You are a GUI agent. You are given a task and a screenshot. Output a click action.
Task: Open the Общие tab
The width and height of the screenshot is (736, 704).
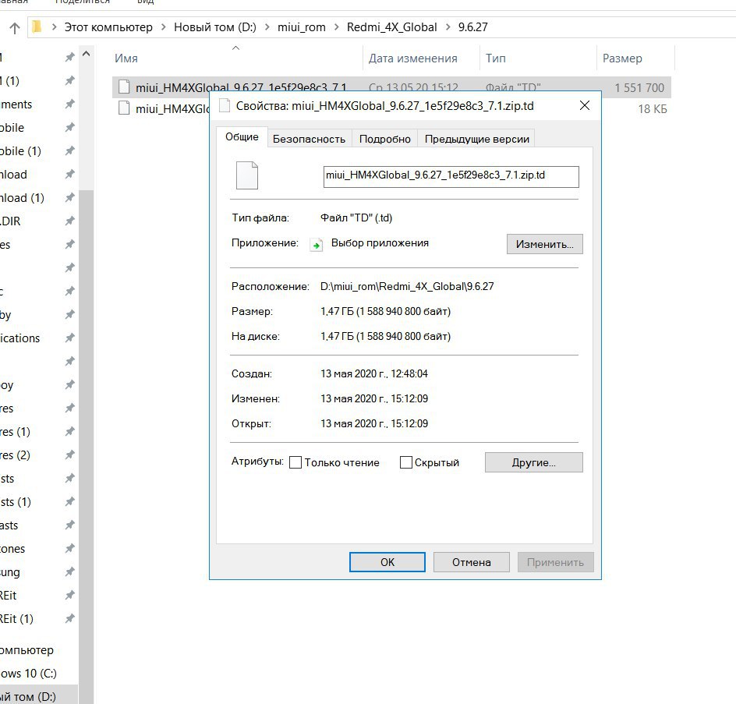(x=242, y=137)
